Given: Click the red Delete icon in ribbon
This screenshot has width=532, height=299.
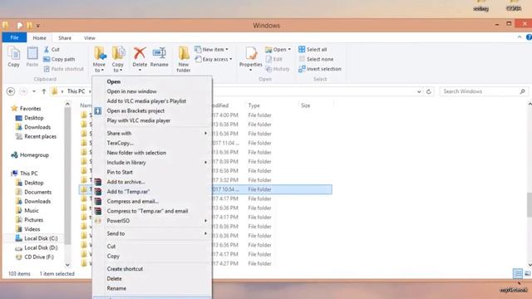Looking at the screenshot, I should point(140,53).
